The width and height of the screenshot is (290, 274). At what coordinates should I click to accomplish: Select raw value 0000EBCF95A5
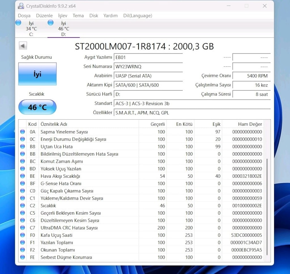(247, 250)
